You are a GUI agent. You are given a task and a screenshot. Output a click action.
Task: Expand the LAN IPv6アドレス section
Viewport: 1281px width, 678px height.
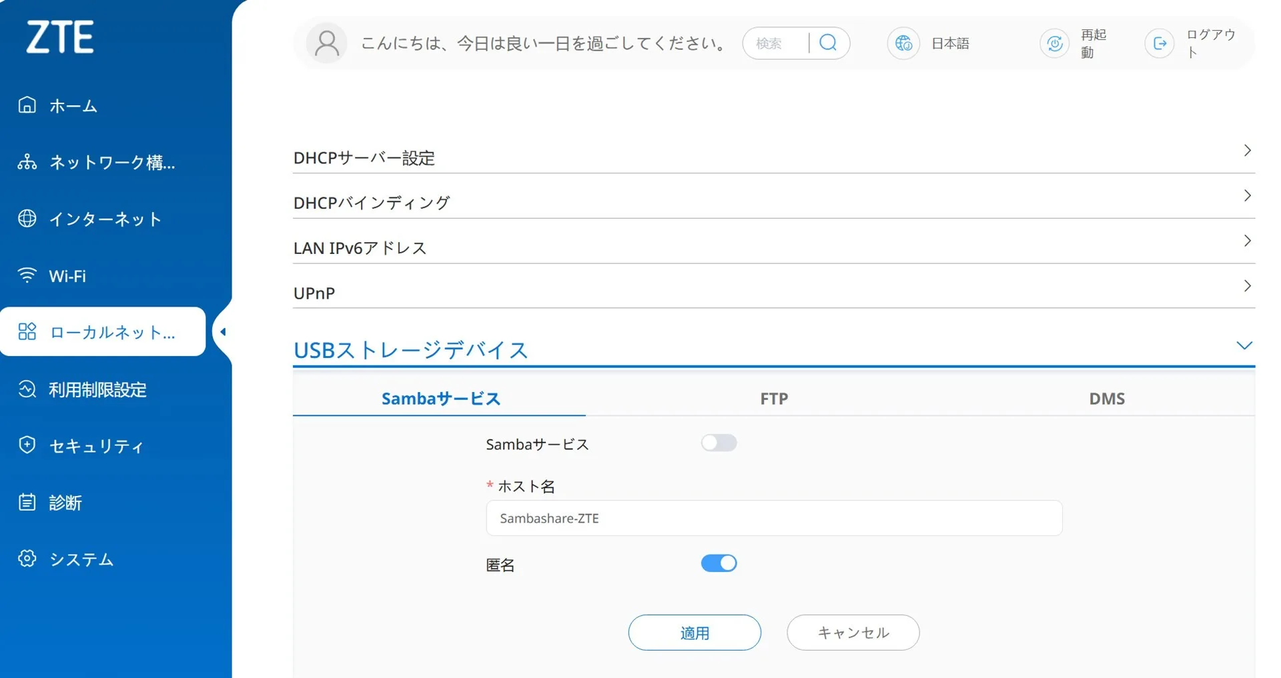pos(774,247)
